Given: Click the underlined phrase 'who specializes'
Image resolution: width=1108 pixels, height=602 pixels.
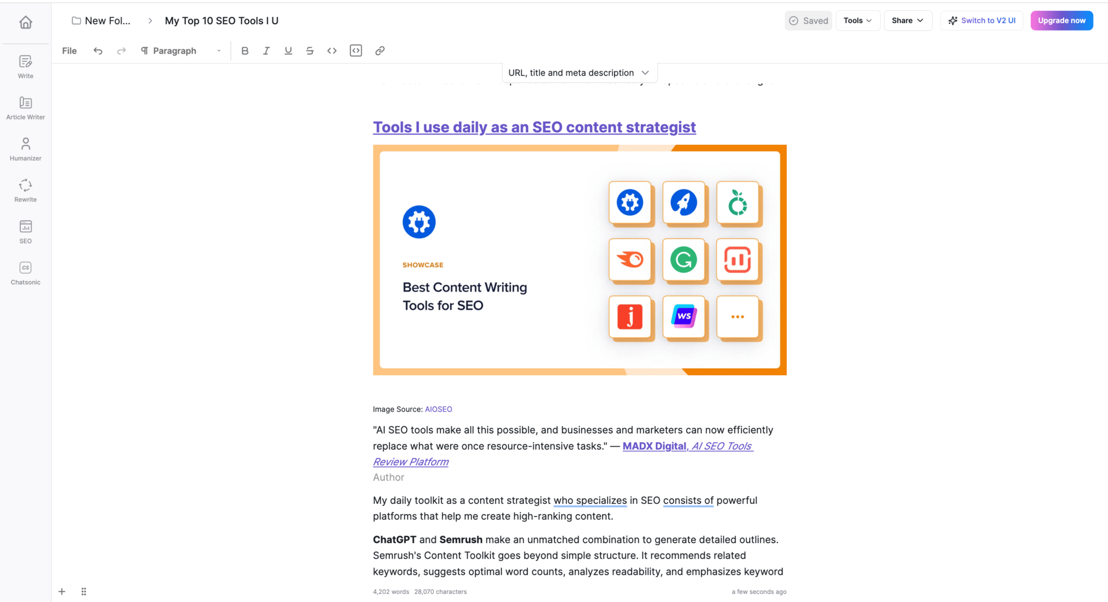Looking at the screenshot, I should point(590,500).
